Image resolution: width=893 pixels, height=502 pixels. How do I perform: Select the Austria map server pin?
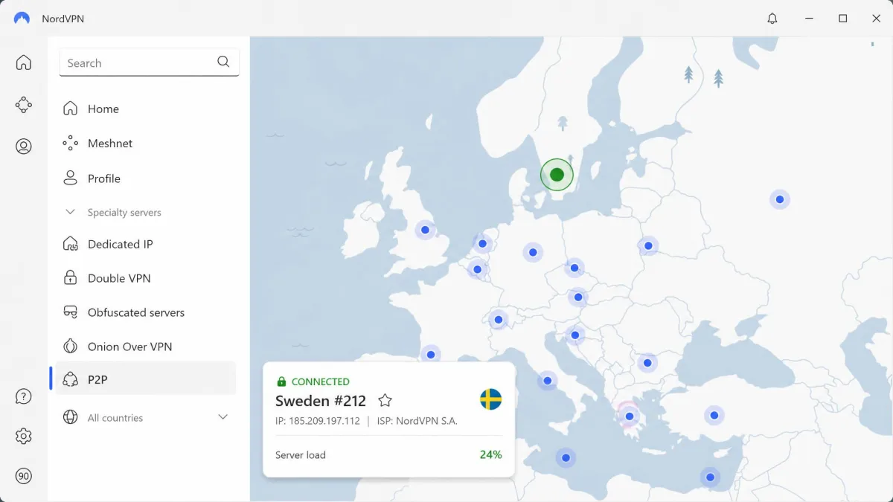coord(577,297)
